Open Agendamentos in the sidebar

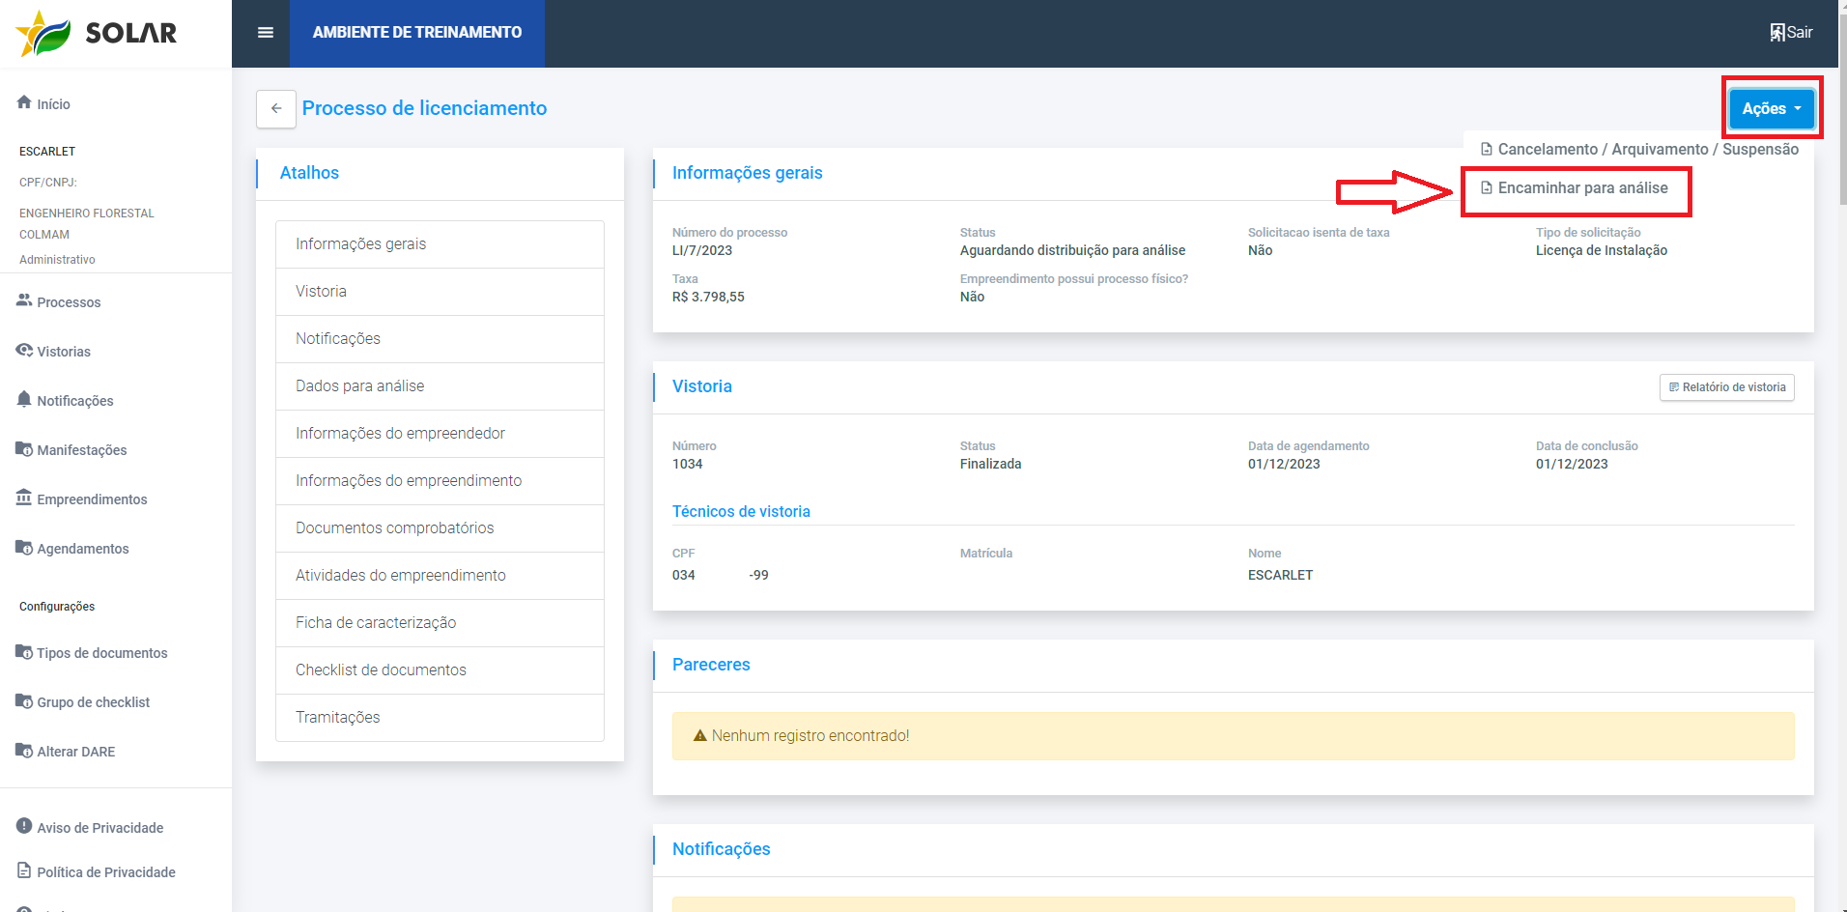coord(83,549)
